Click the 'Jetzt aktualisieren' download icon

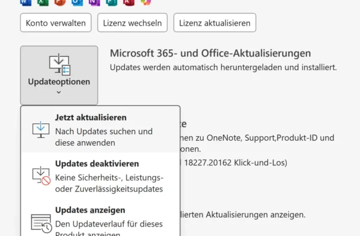[x=40, y=129]
